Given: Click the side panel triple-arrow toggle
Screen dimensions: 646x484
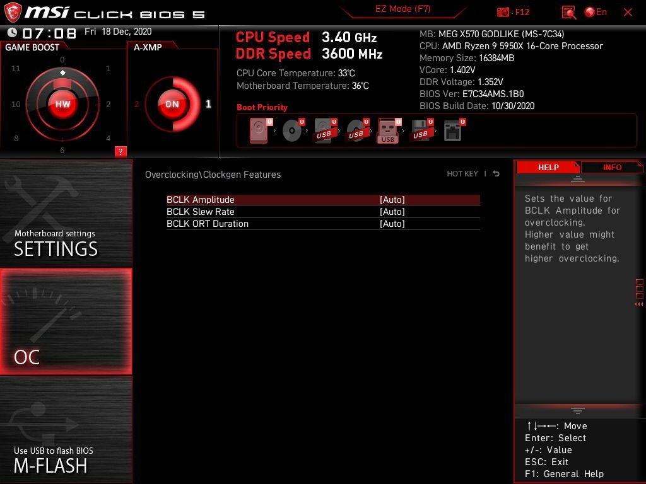Looking at the screenshot, I should (x=638, y=304).
